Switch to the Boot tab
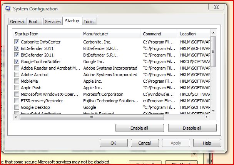Screen dimensions: 234x165 tap(35, 22)
